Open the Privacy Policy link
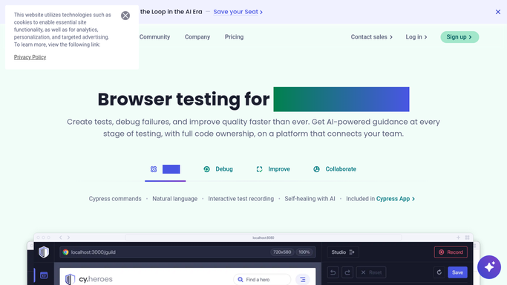 (30, 57)
